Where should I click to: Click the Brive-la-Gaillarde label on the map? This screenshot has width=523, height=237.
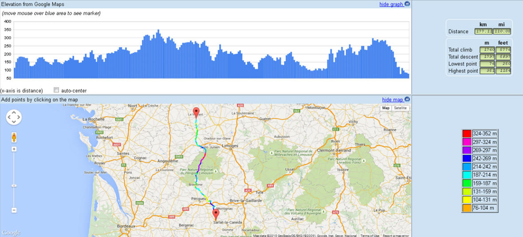coord(247,201)
